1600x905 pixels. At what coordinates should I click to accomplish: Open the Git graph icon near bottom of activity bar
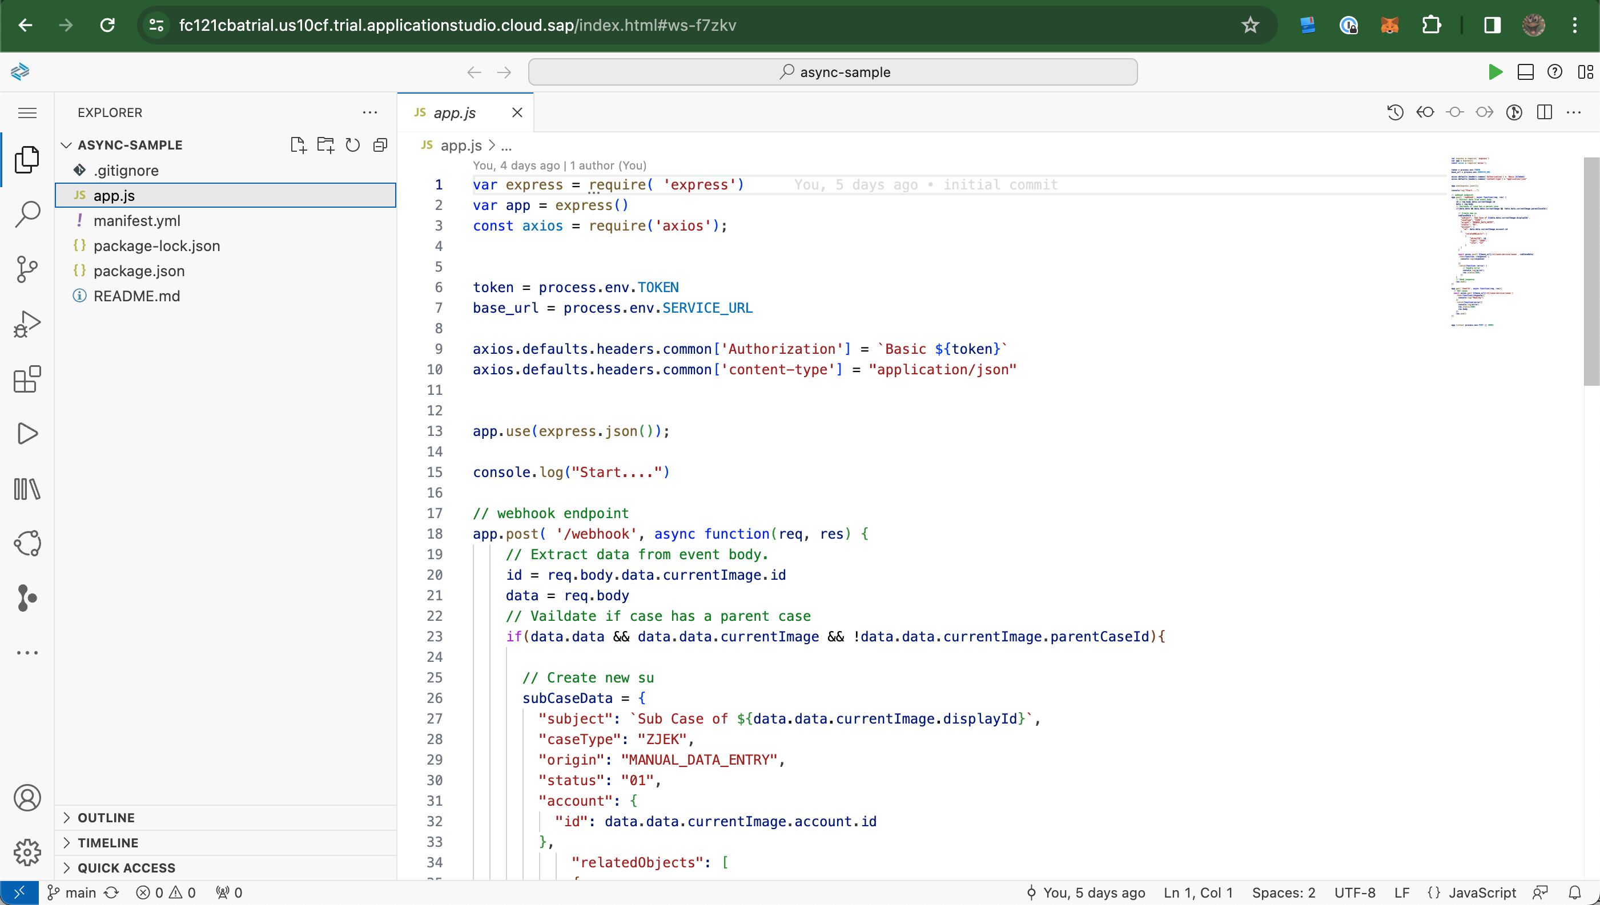(x=27, y=598)
